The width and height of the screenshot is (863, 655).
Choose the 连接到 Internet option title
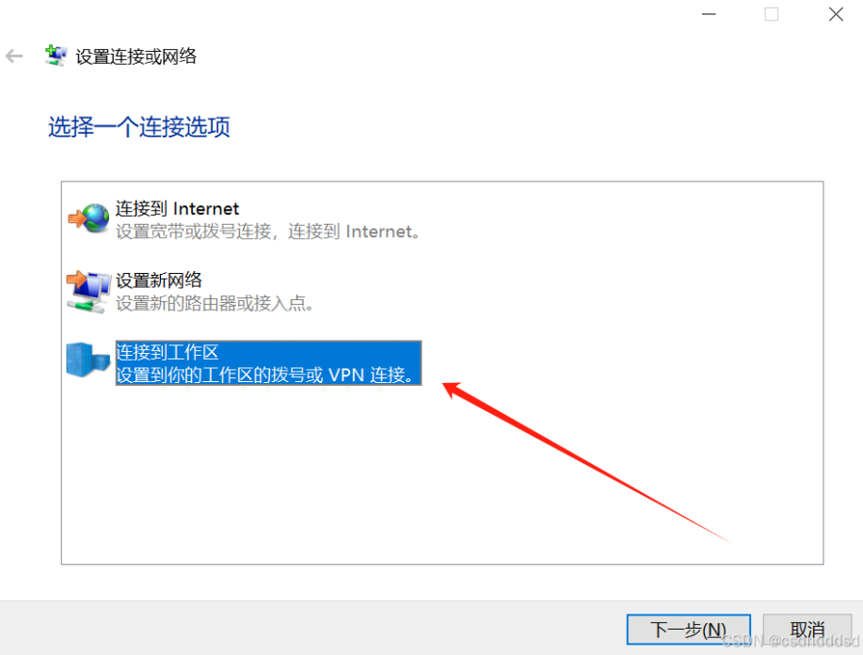coord(177,209)
